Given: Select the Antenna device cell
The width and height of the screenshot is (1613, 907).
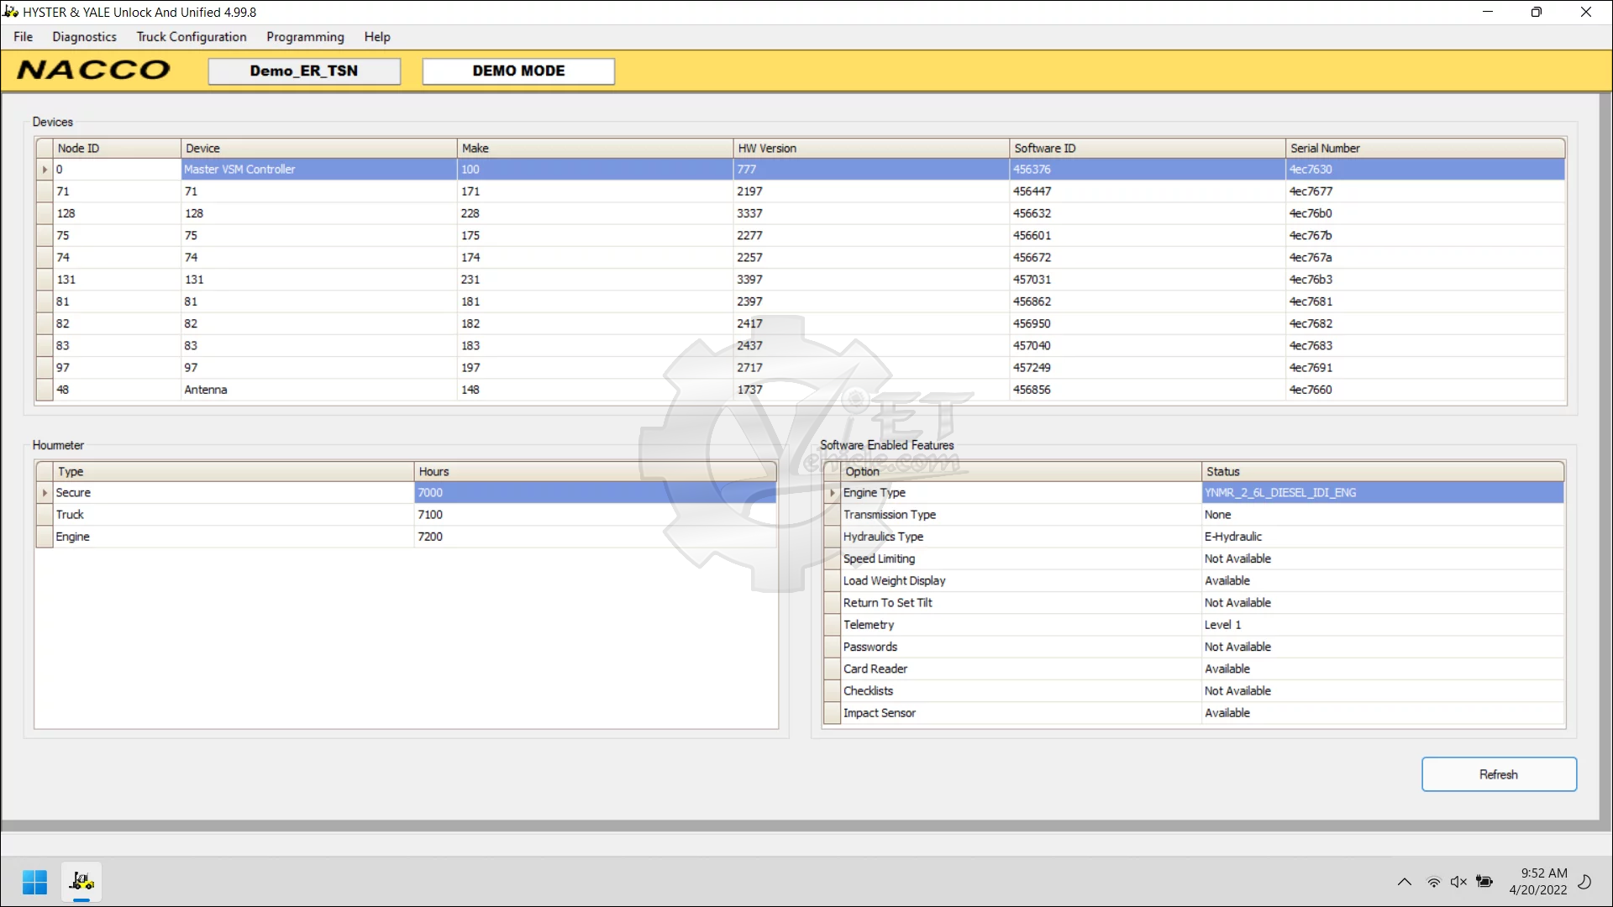Looking at the screenshot, I should click(319, 390).
